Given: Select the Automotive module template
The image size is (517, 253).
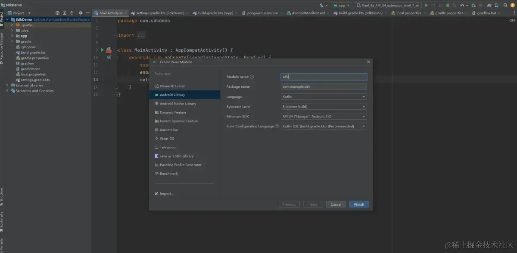Looking at the screenshot, I should point(184,130).
